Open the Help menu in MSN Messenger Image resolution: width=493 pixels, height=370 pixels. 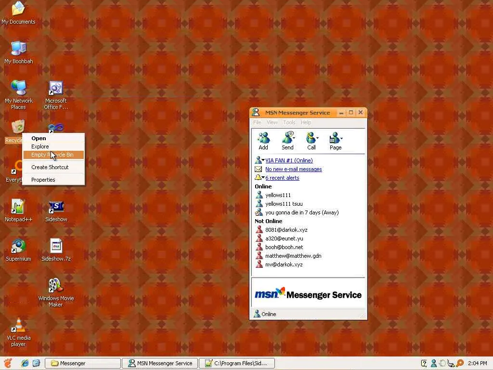coord(306,122)
